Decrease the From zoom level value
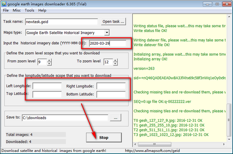Screen dimensions: 233x154 49,64
